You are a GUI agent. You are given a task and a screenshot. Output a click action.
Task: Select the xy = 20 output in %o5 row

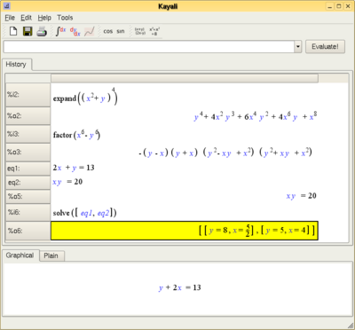click(301, 196)
